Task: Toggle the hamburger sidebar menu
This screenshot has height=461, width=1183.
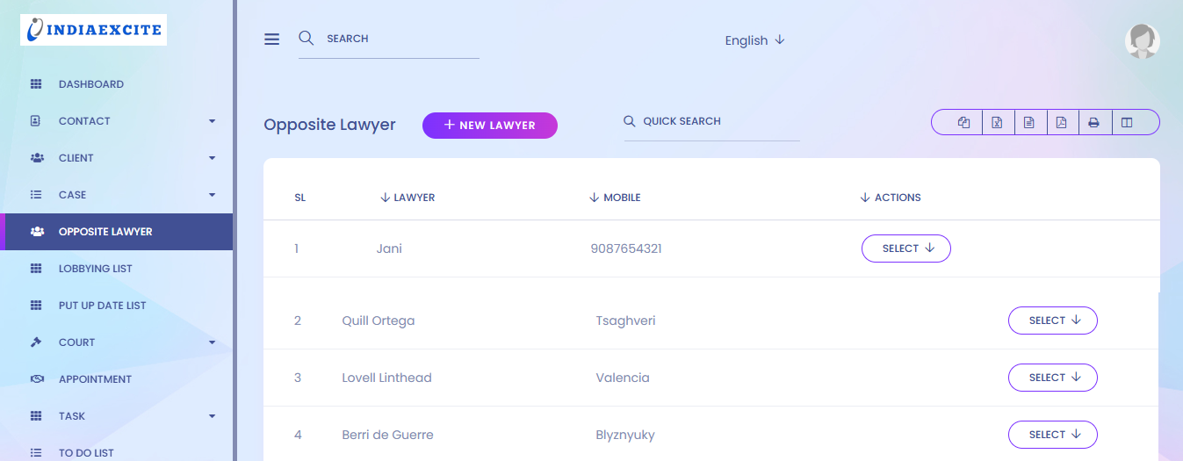Action: [271, 40]
